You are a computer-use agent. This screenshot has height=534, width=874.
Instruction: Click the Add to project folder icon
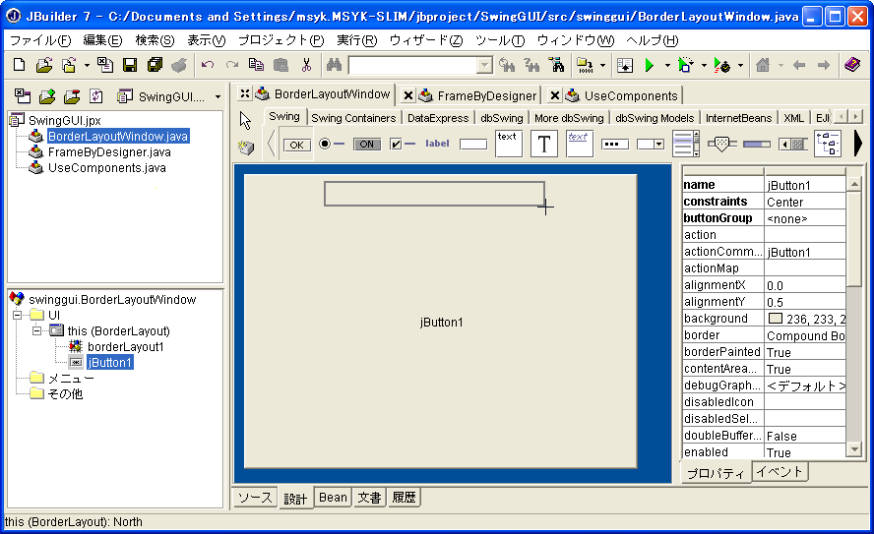point(46,96)
